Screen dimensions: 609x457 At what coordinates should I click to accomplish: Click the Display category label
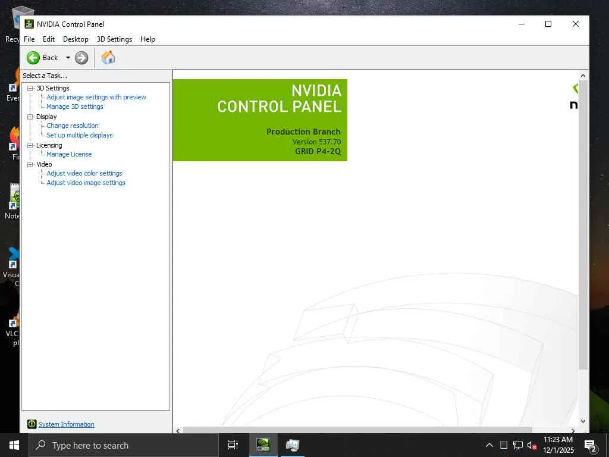(x=46, y=117)
